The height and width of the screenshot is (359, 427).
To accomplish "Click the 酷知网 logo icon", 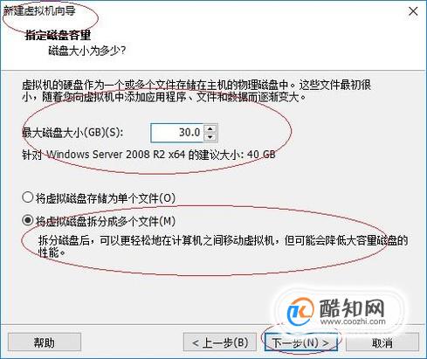I will pyautogui.click(x=300, y=312).
